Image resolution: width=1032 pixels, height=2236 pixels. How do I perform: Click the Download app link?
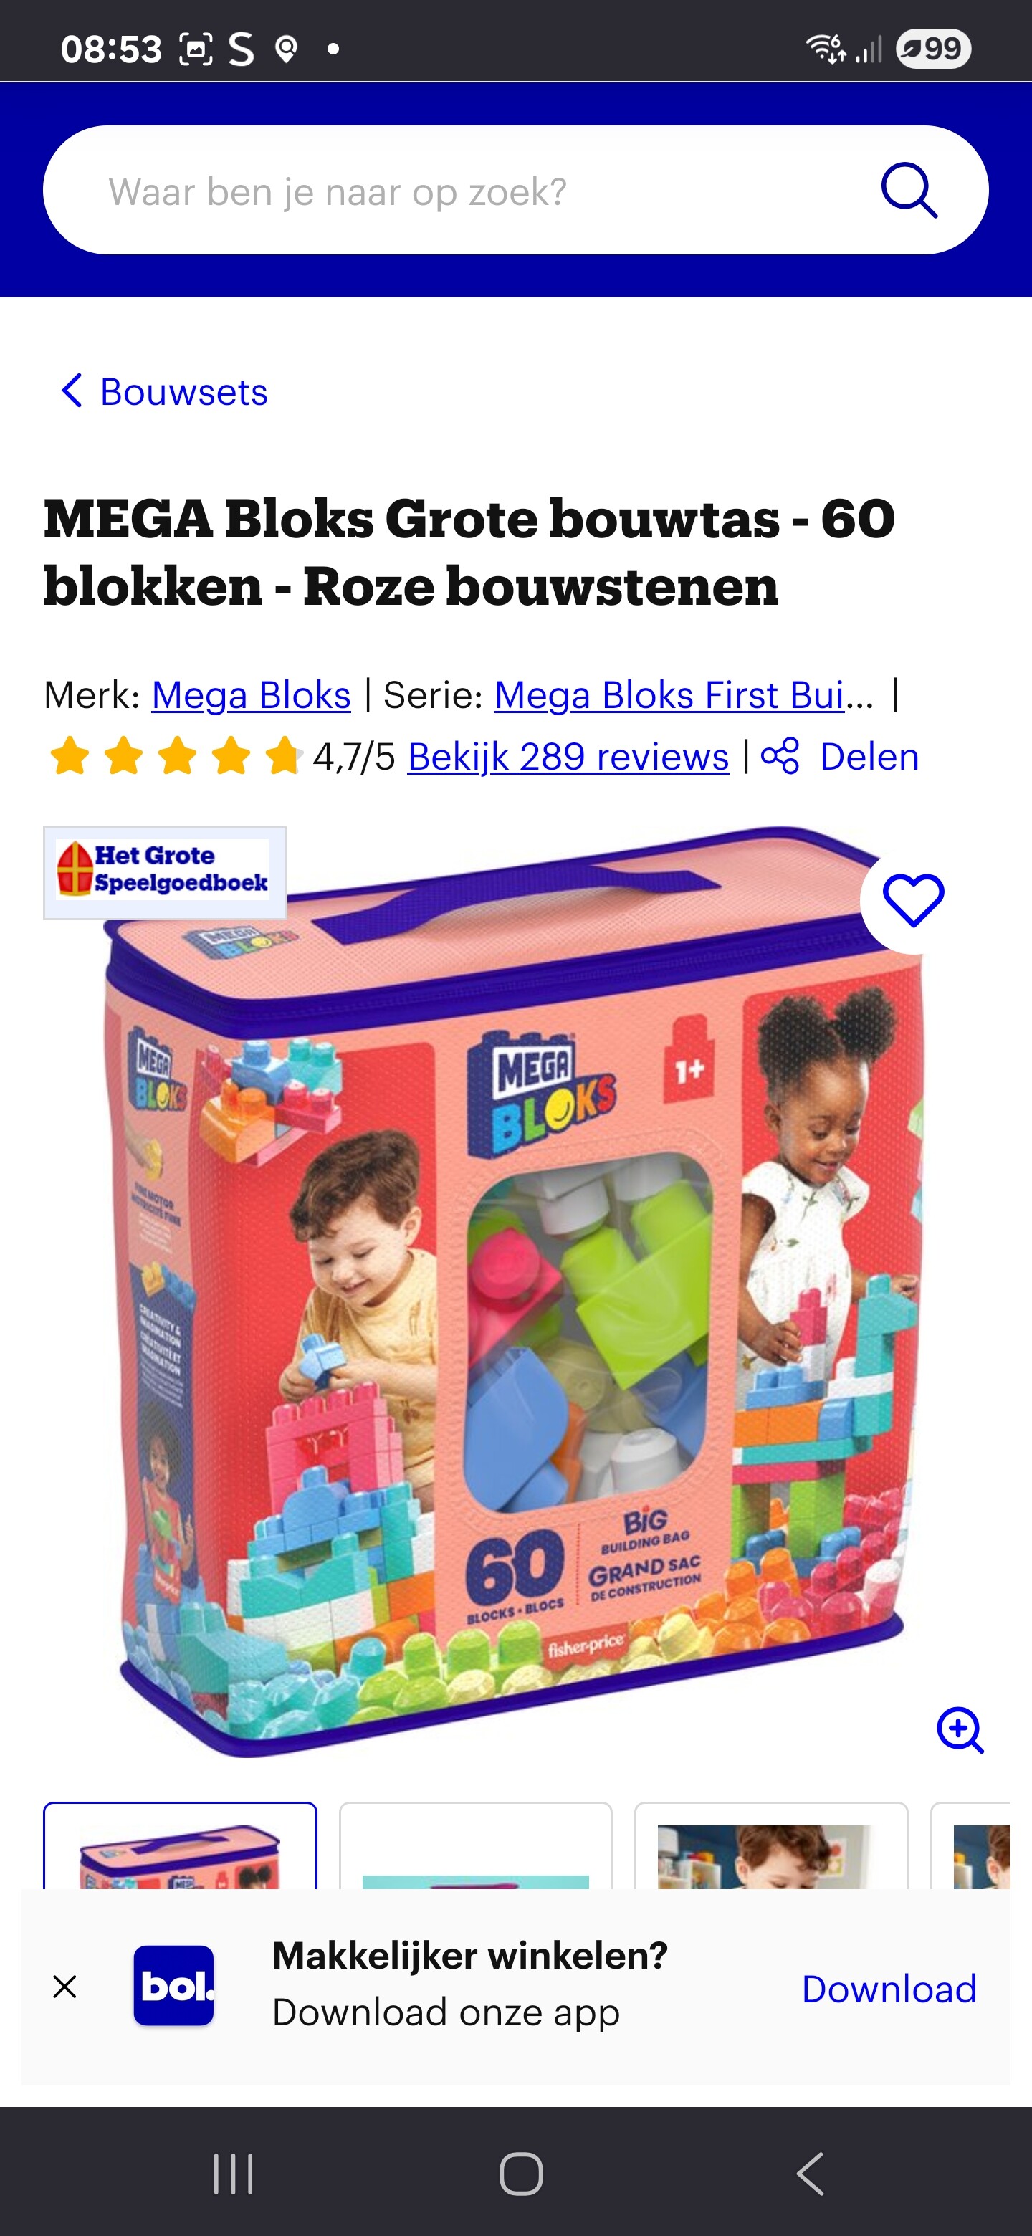[889, 1988]
